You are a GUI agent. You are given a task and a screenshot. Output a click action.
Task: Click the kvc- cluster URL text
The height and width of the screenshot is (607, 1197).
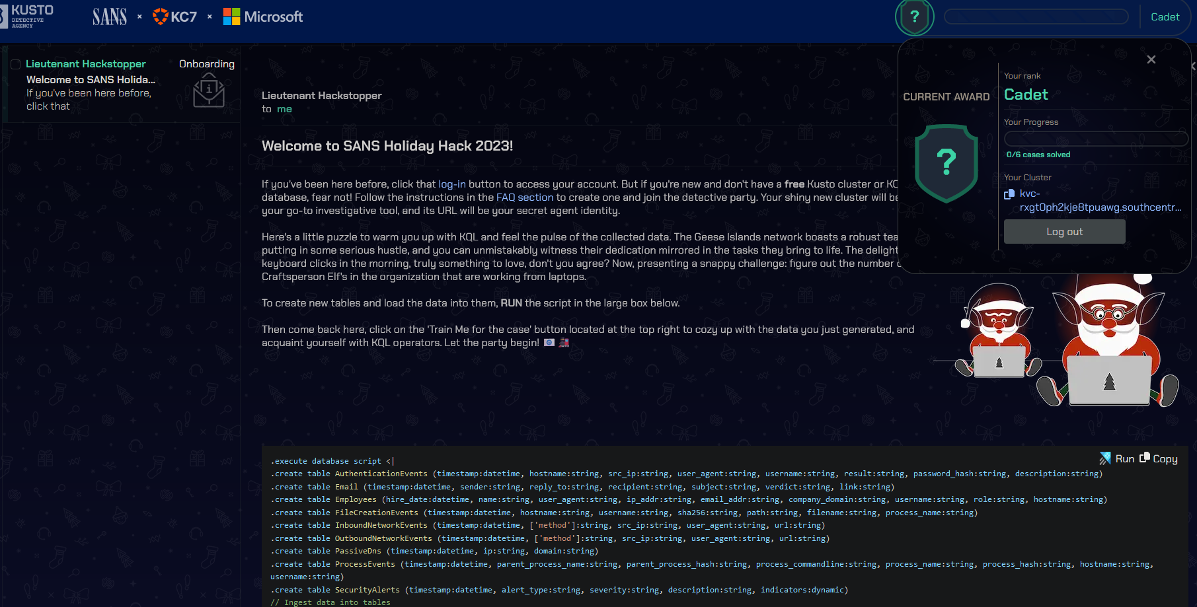pos(1100,200)
